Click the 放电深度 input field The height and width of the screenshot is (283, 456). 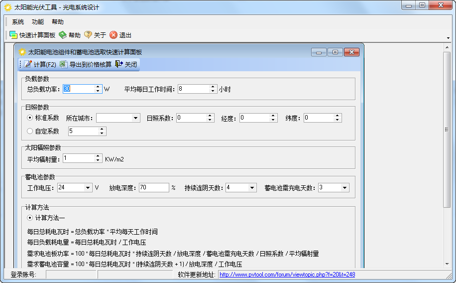[x=154, y=187]
